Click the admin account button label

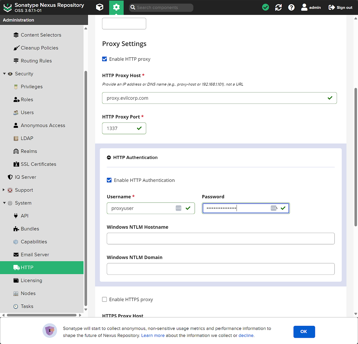click(x=315, y=7)
